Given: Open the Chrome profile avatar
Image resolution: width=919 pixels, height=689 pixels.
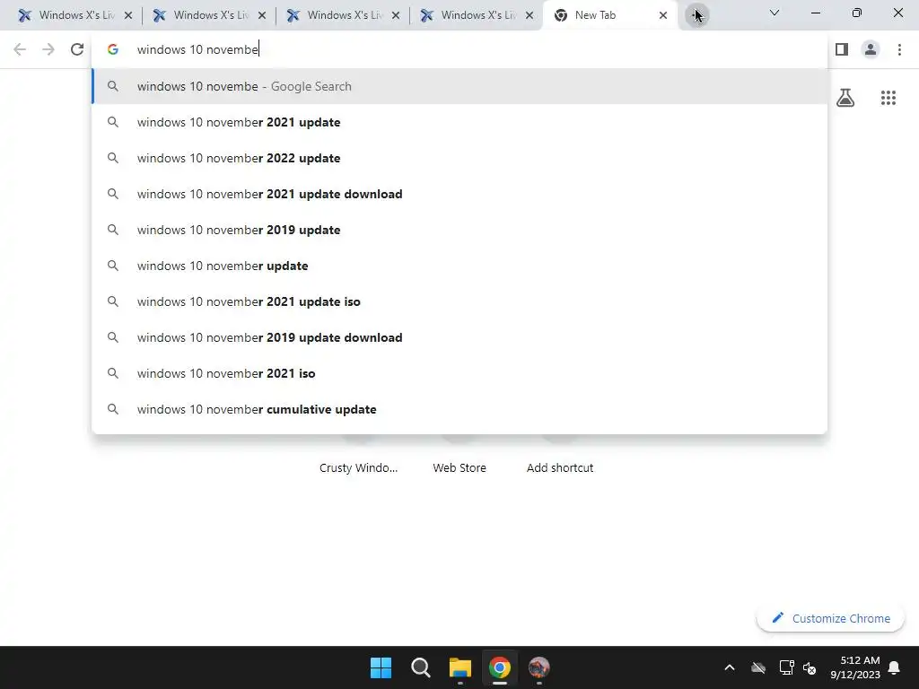Looking at the screenshot, I should point(871,49).
